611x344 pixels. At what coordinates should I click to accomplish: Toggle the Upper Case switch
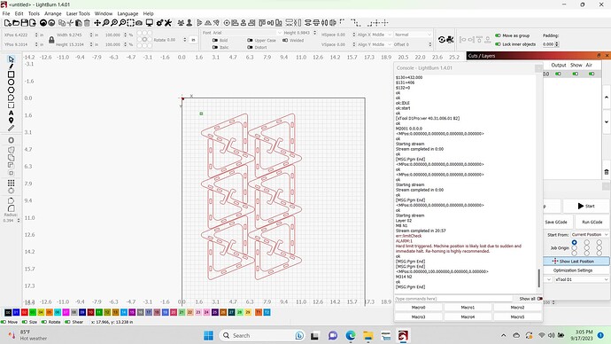(x=250, y=40)
